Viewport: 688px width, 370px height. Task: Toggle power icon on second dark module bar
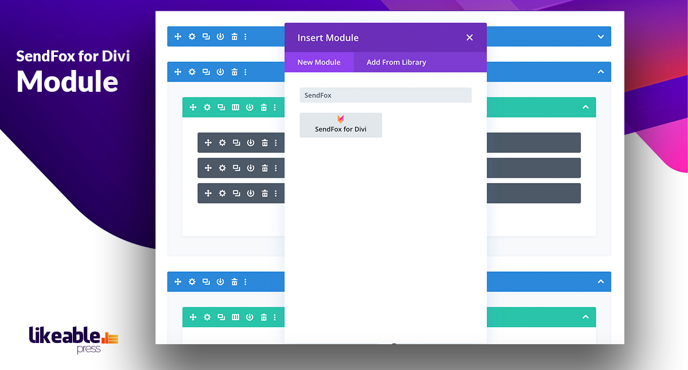tap(251, 168)
